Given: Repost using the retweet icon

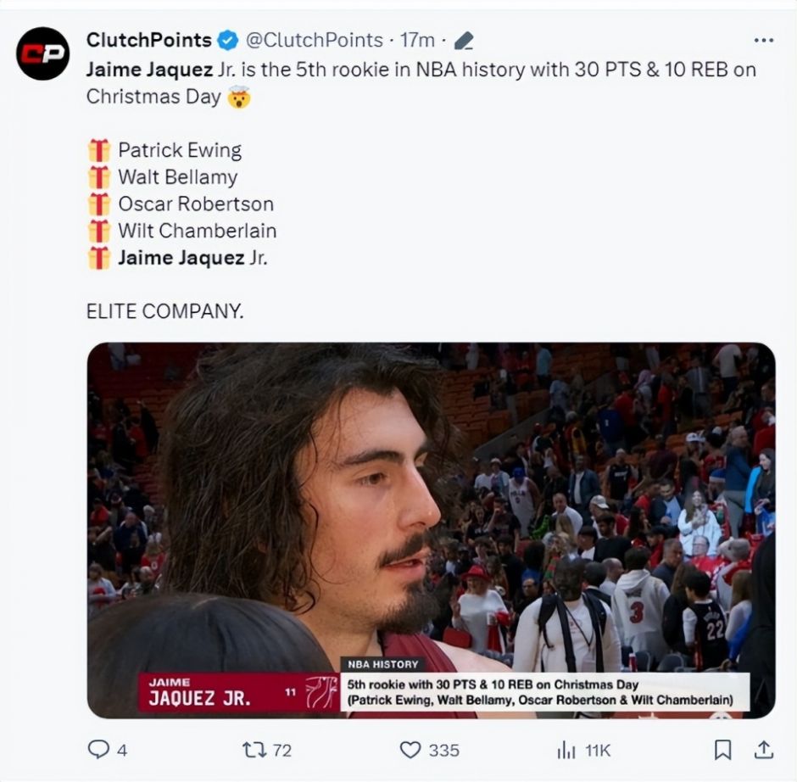Looking at the screenshot, I should (254, 750).
